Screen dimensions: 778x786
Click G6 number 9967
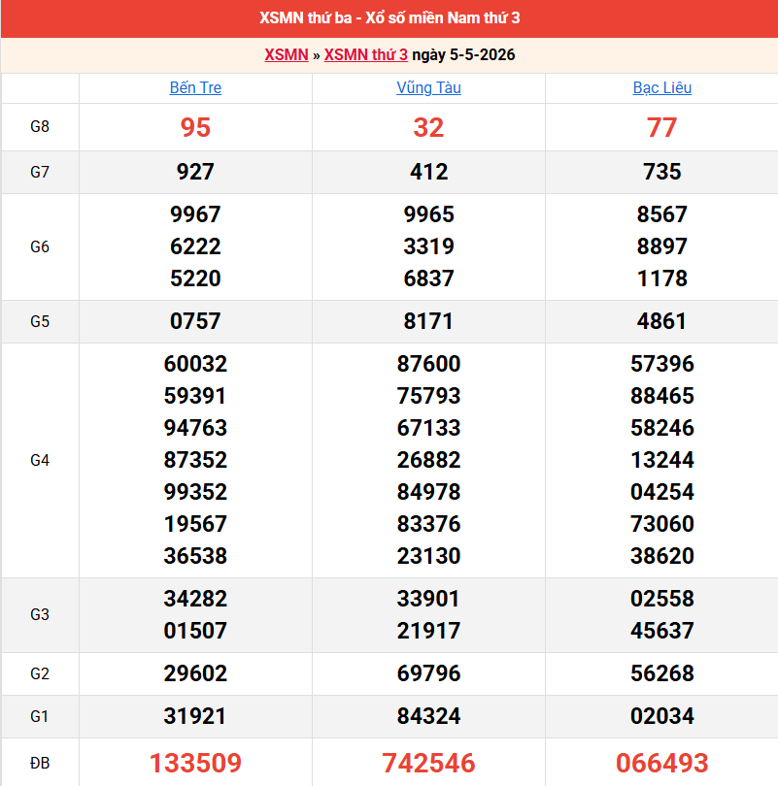(x=195, y=214)
